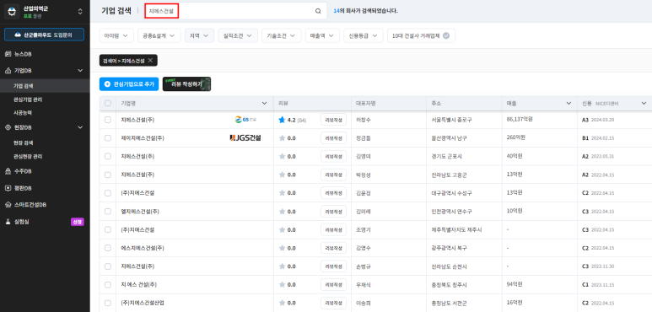
Task: Click the B1 credit rating cell
Action: pyautogui.click(x=585, y=138)
